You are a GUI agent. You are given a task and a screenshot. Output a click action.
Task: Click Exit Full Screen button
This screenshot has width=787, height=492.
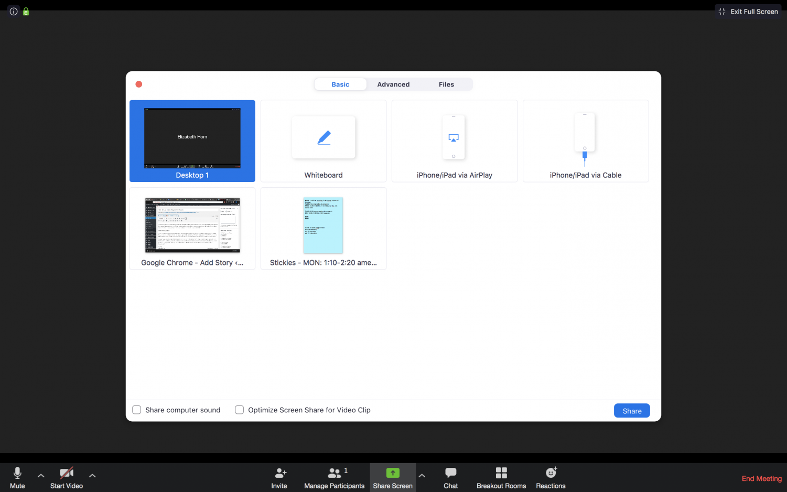tap(748, 12)
